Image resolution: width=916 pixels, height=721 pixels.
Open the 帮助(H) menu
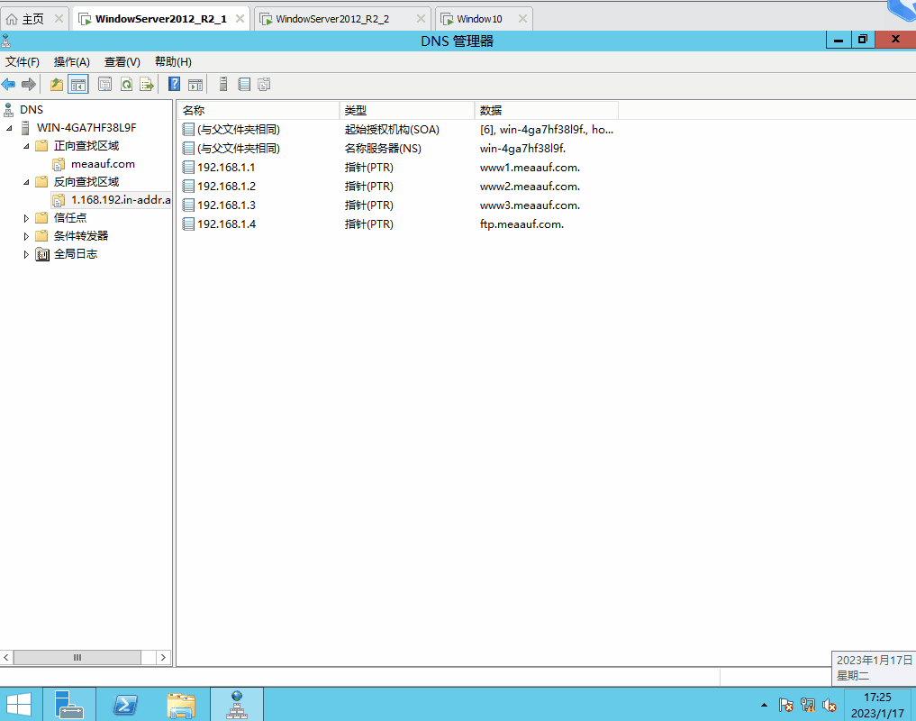[x=173, y=62]
